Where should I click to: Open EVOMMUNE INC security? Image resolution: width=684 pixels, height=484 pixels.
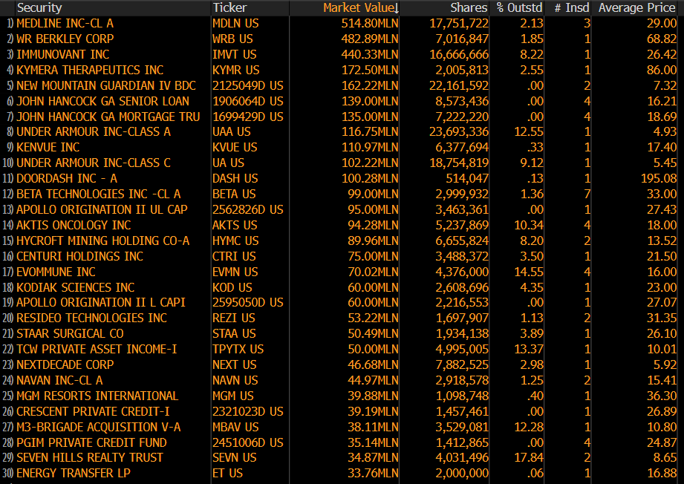(56, 272)
